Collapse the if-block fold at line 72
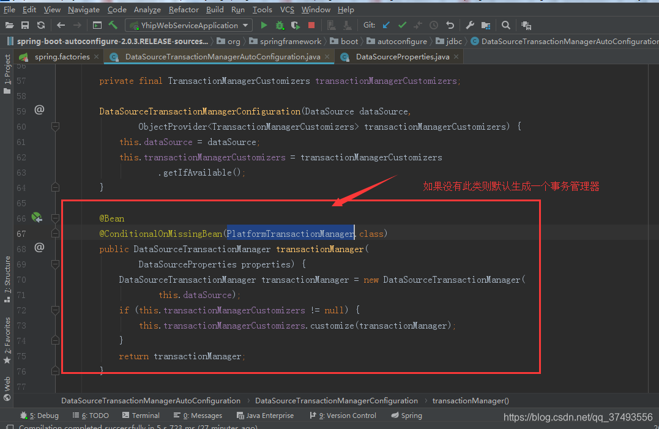 click(x=55, y=310)
